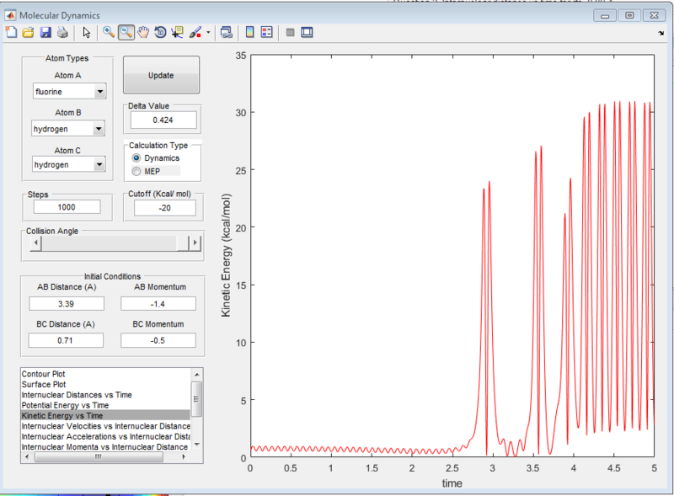
Task: Select Potential Energy vs Time list entry
Action: pyautogui.click(x=65, y=405)
